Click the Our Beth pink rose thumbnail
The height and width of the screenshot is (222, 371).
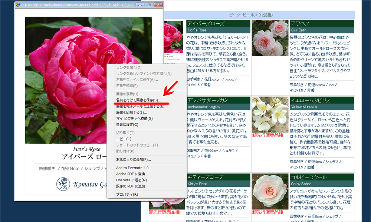270,38
